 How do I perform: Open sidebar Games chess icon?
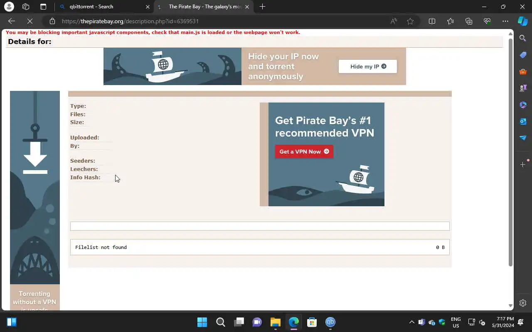pyautogui.click(x=523, y=88)
